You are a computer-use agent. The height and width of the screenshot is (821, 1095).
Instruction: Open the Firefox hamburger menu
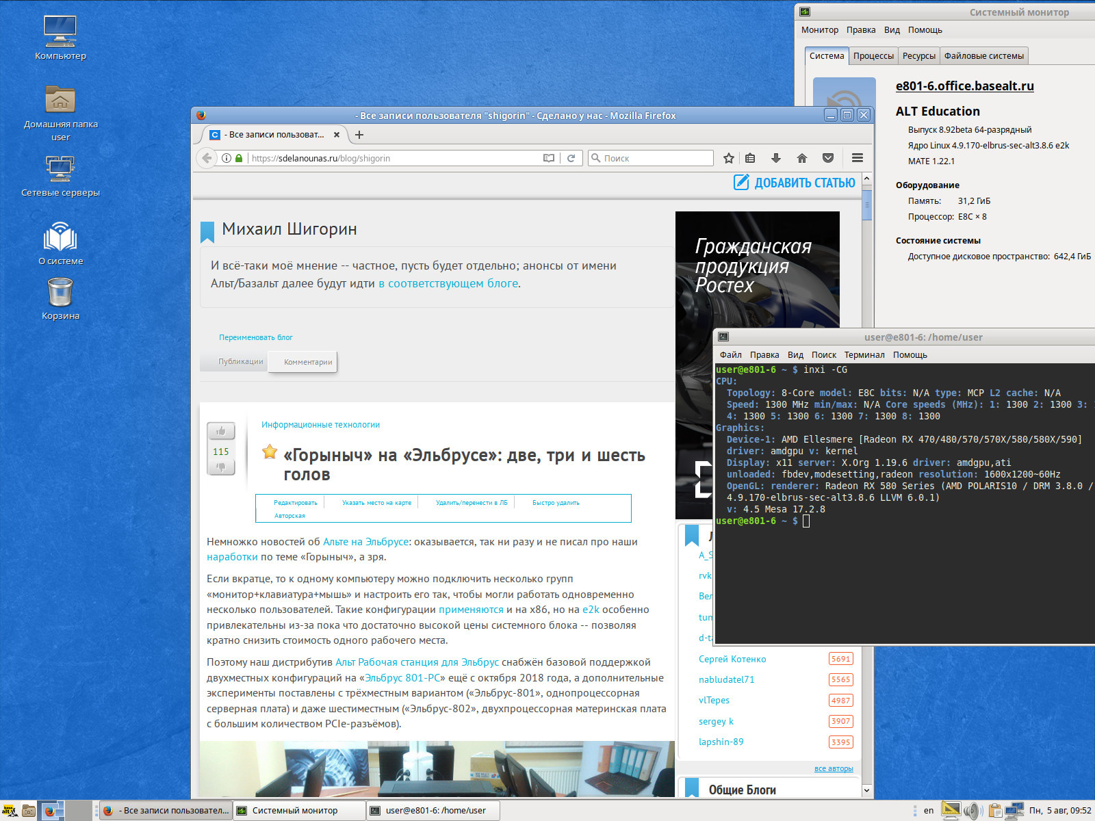(857, 158)
